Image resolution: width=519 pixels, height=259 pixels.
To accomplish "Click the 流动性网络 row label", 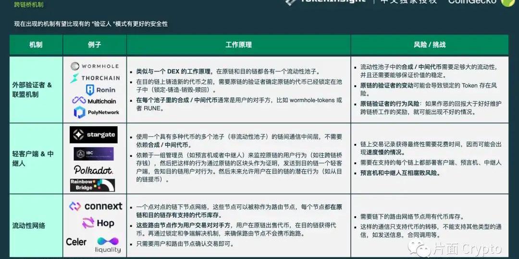I will 29,226.
